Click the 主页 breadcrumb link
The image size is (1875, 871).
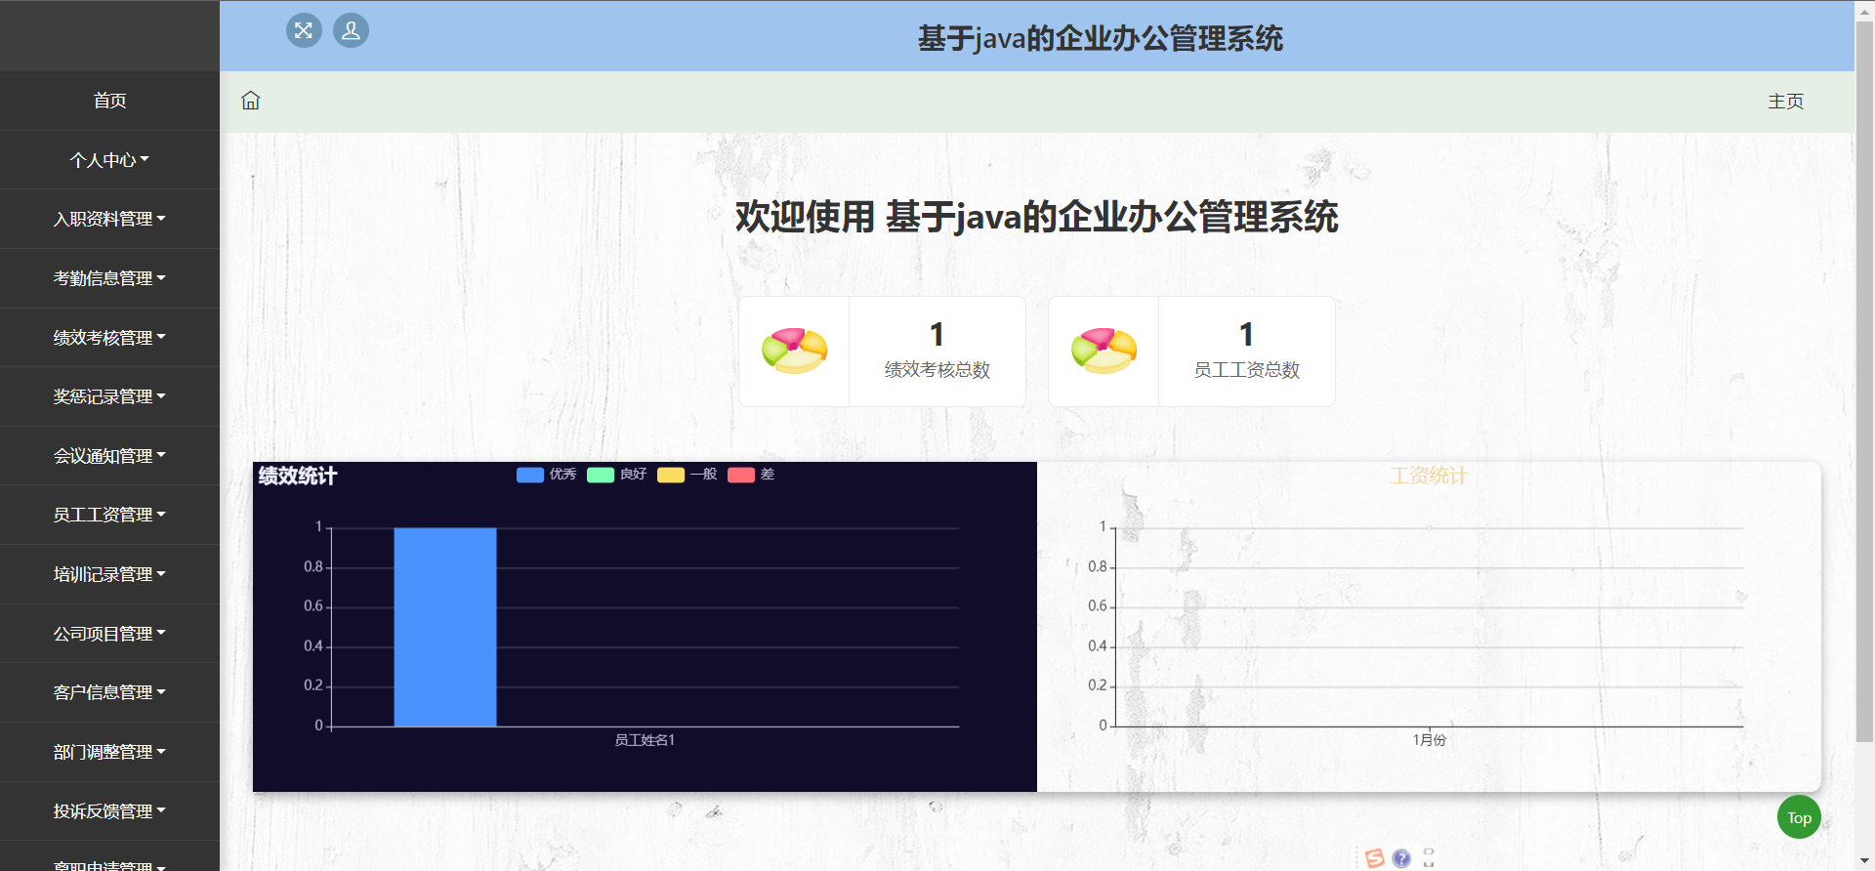[x=1785, y=102]
